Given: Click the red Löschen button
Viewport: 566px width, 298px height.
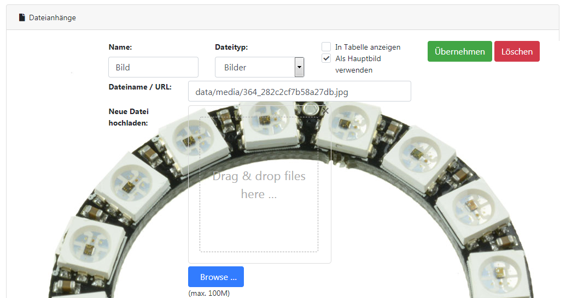Looking at the screenshot, I should [517, 51].
